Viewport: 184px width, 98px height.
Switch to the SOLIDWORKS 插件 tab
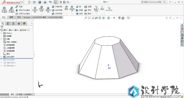pyautogui.click(x=39, y=17)
